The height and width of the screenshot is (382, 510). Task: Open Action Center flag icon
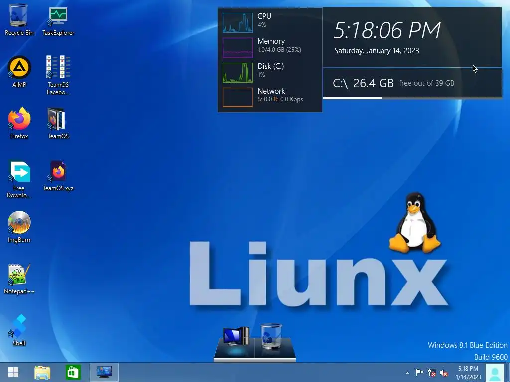tap(419, 372)
